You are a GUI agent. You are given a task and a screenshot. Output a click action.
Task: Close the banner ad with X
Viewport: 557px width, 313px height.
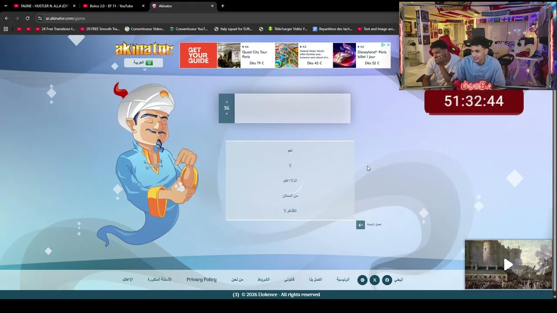pos(388,45)
